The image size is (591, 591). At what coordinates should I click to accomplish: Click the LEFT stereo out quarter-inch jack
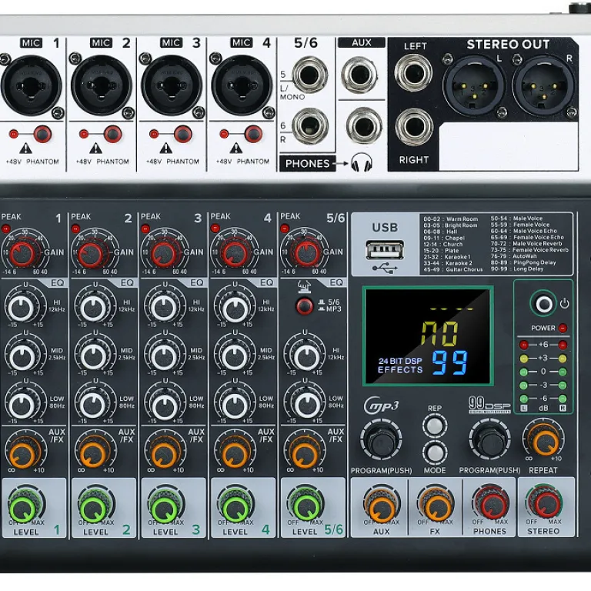[x=413, y=73]
